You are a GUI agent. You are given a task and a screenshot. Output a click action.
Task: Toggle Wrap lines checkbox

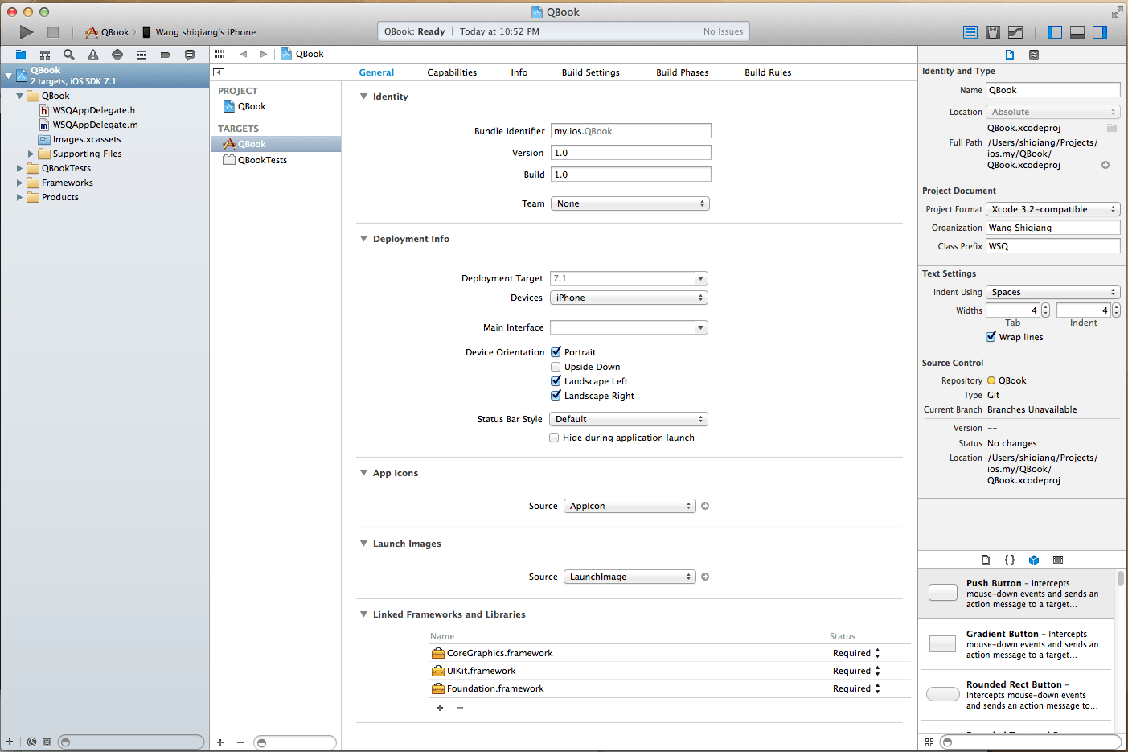pos(991,337)
